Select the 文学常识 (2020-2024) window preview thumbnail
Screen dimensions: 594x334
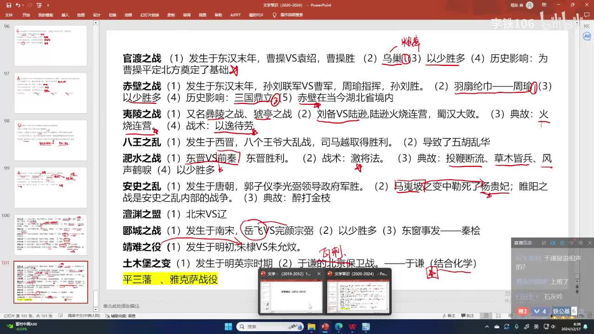pos(358,296)
